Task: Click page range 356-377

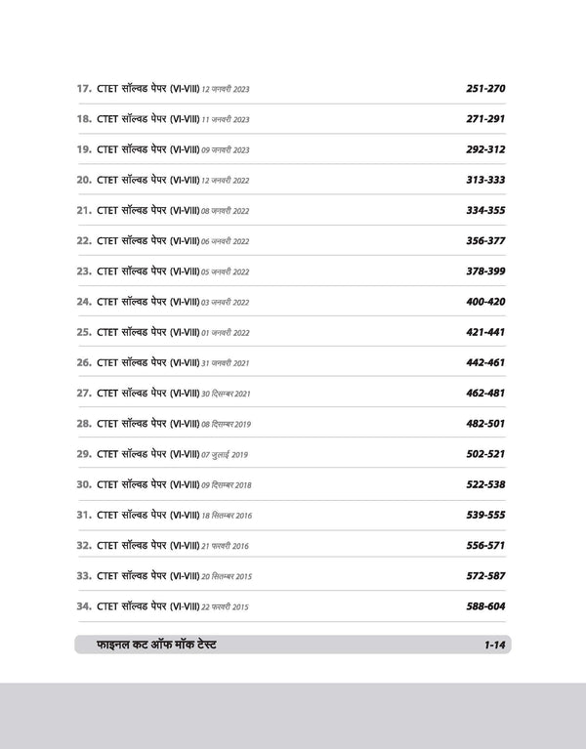Action: pos(484,240)
